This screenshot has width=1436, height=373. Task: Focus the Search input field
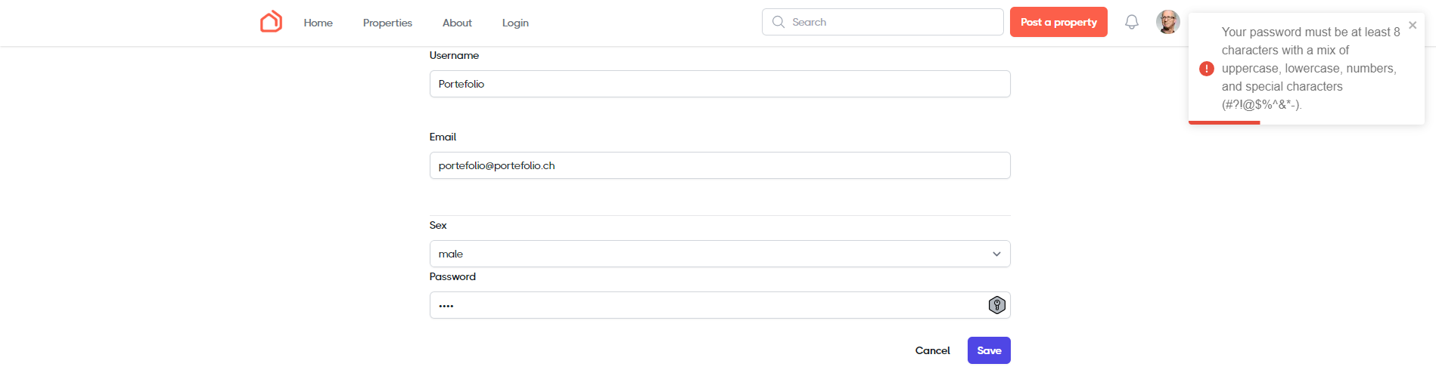893,22
